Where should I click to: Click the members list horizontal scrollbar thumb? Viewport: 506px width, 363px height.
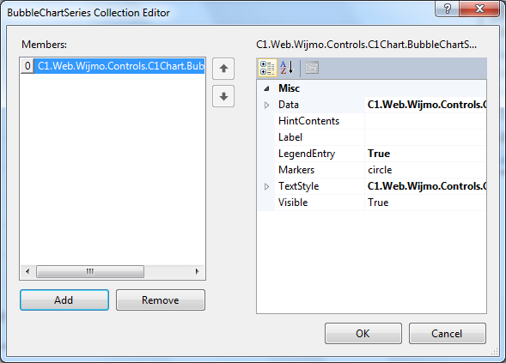(90, 271)
